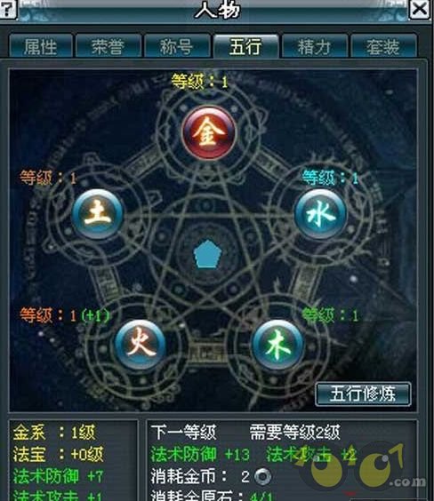This screenshot has width=434, height=501.
Task: Close the 人物 character window
Action: tap(419, 10)
